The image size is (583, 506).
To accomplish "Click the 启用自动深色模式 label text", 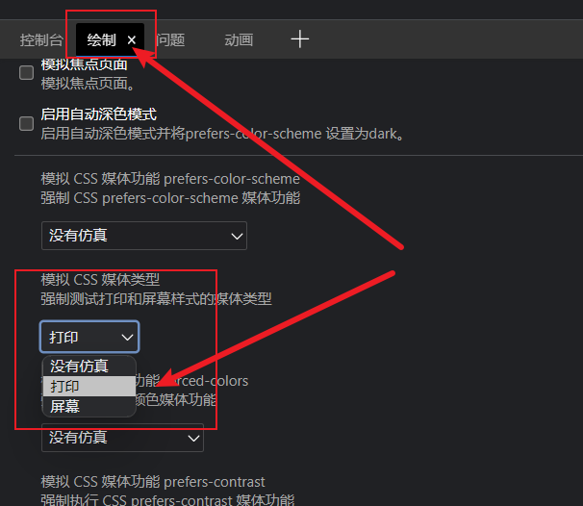I will click(98, 114).
